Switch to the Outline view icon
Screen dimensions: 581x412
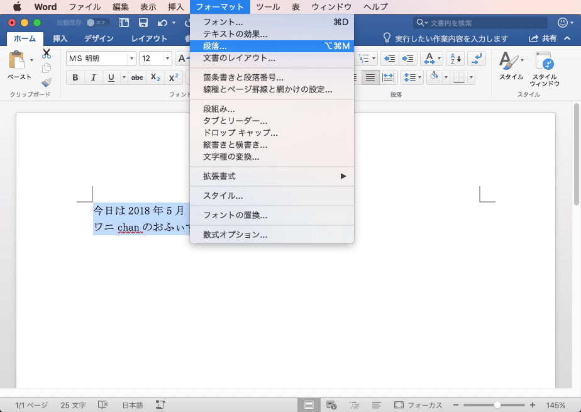coord(354,405)
